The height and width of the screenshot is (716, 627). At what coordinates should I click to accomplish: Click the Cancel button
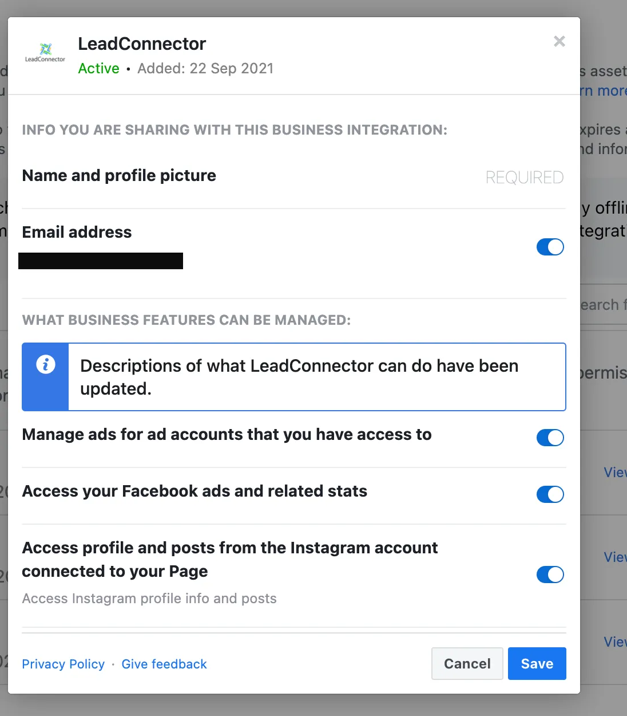467,663
